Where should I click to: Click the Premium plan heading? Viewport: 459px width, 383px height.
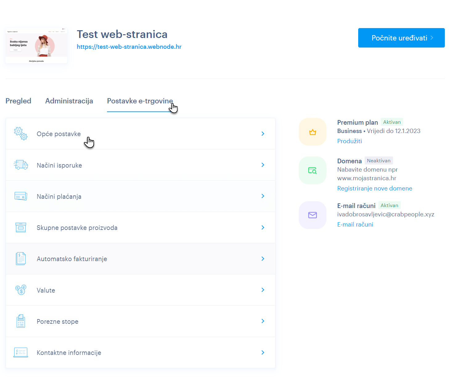[358, 123]
